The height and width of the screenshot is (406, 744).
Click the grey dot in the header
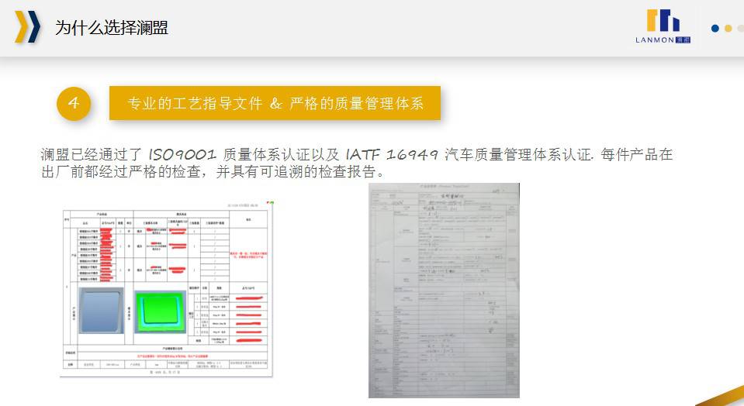click(x=740, y=29)
